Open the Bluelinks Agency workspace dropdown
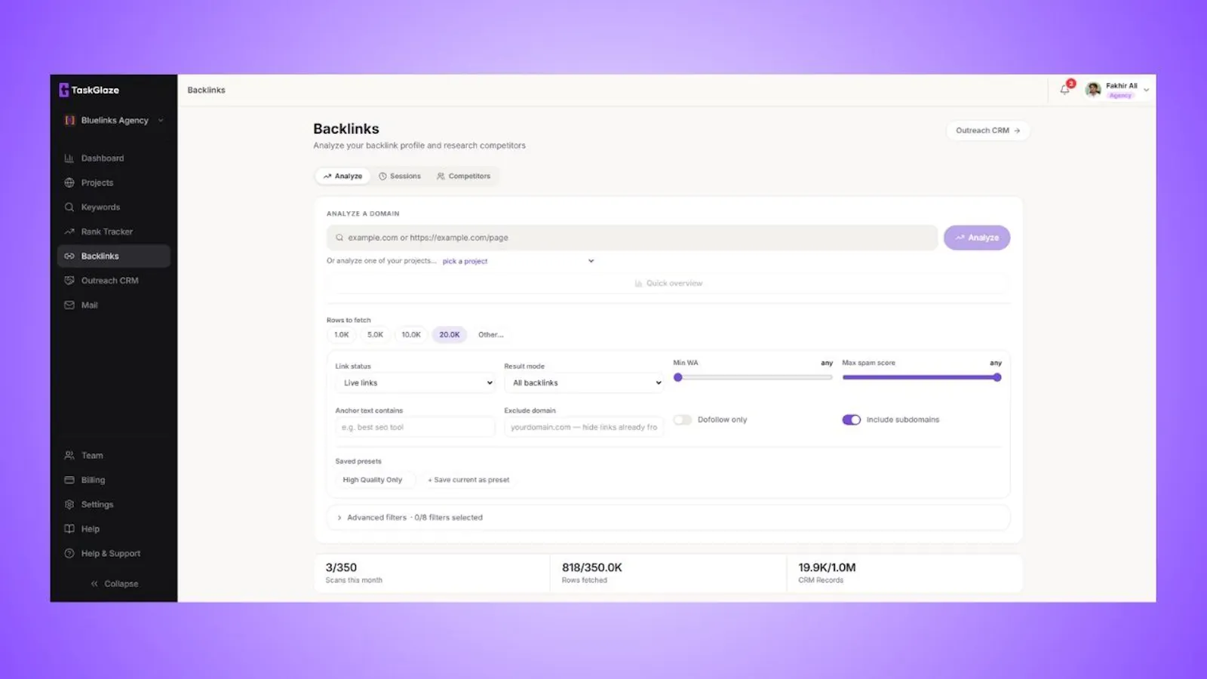 [x=113, y=121]
